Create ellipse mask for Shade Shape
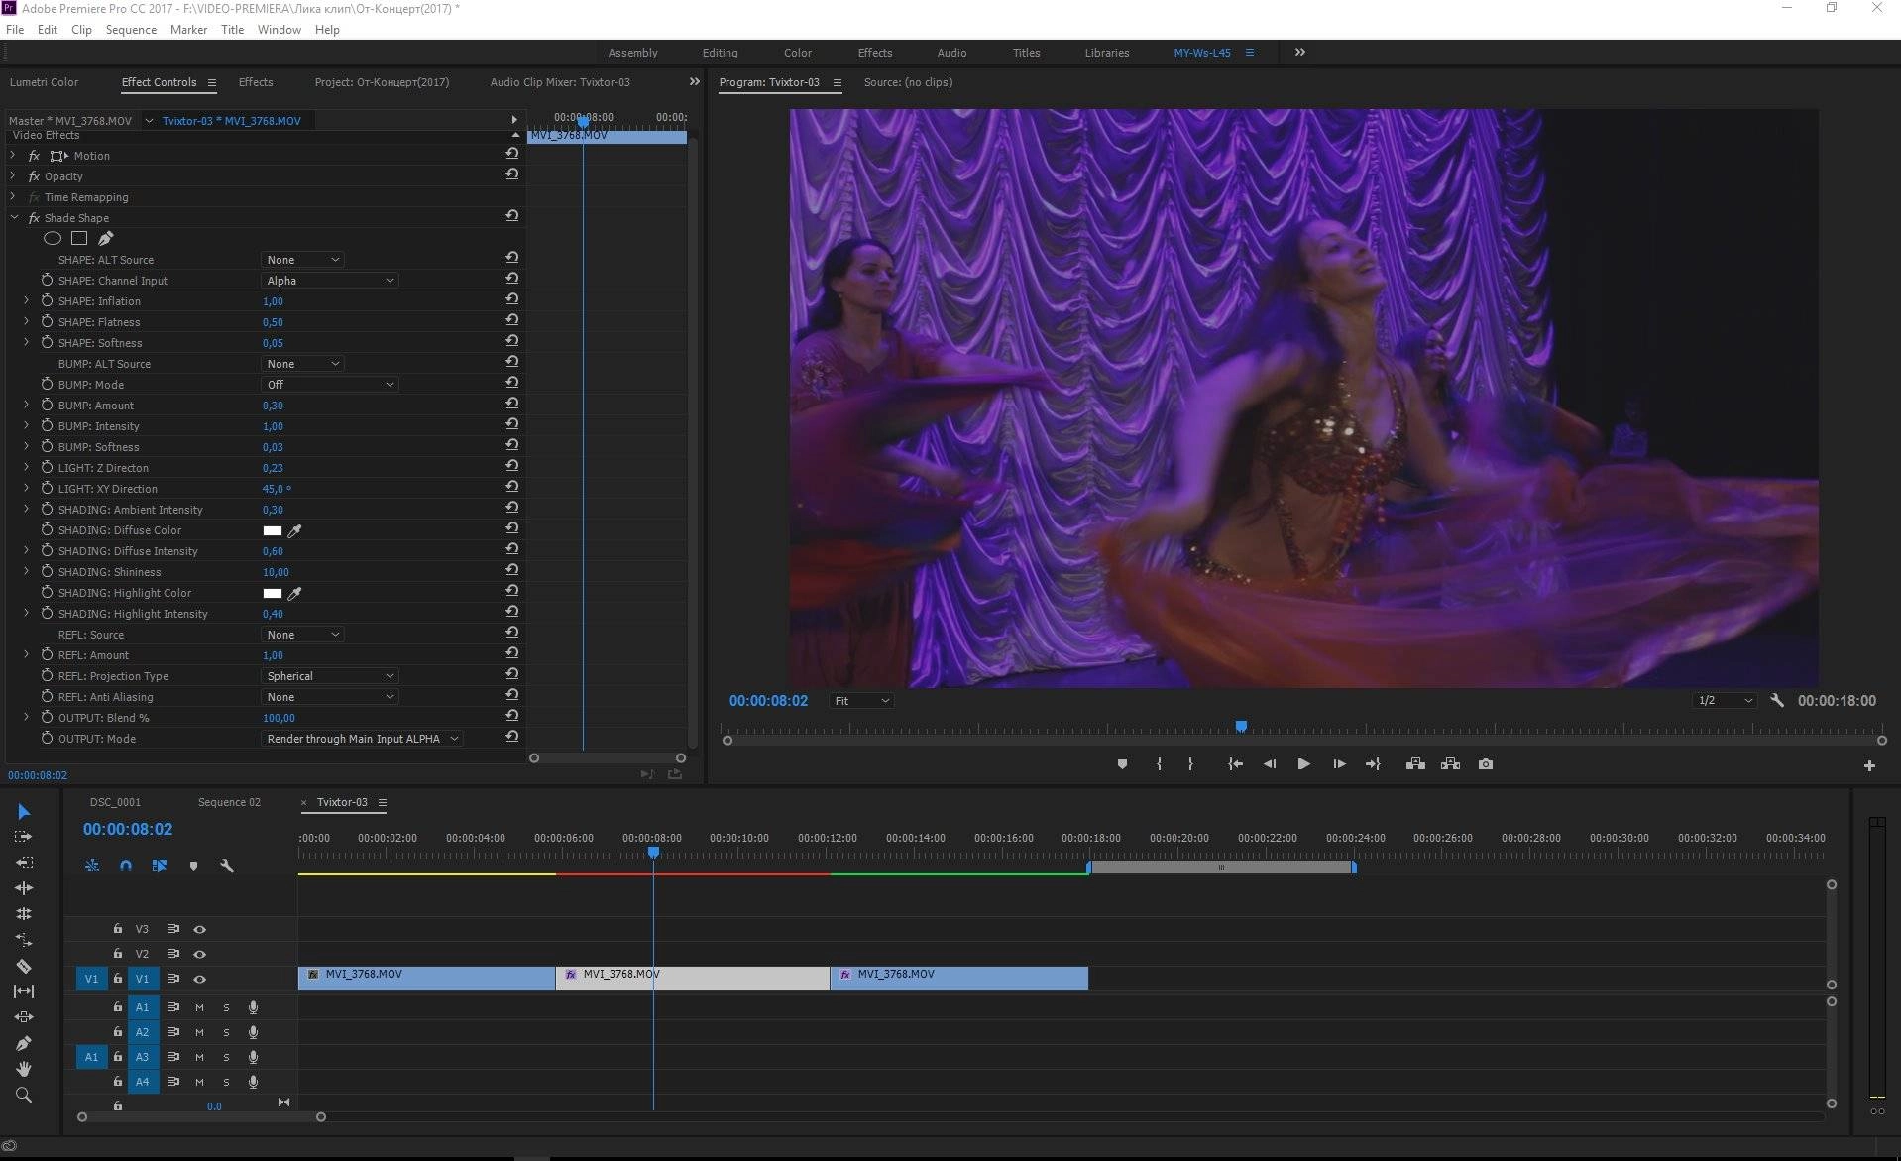 (x=53, y=238)
